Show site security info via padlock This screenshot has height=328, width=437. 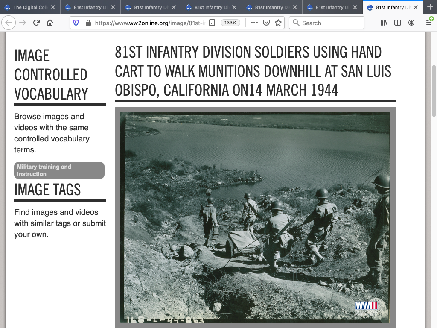(88, 23)
